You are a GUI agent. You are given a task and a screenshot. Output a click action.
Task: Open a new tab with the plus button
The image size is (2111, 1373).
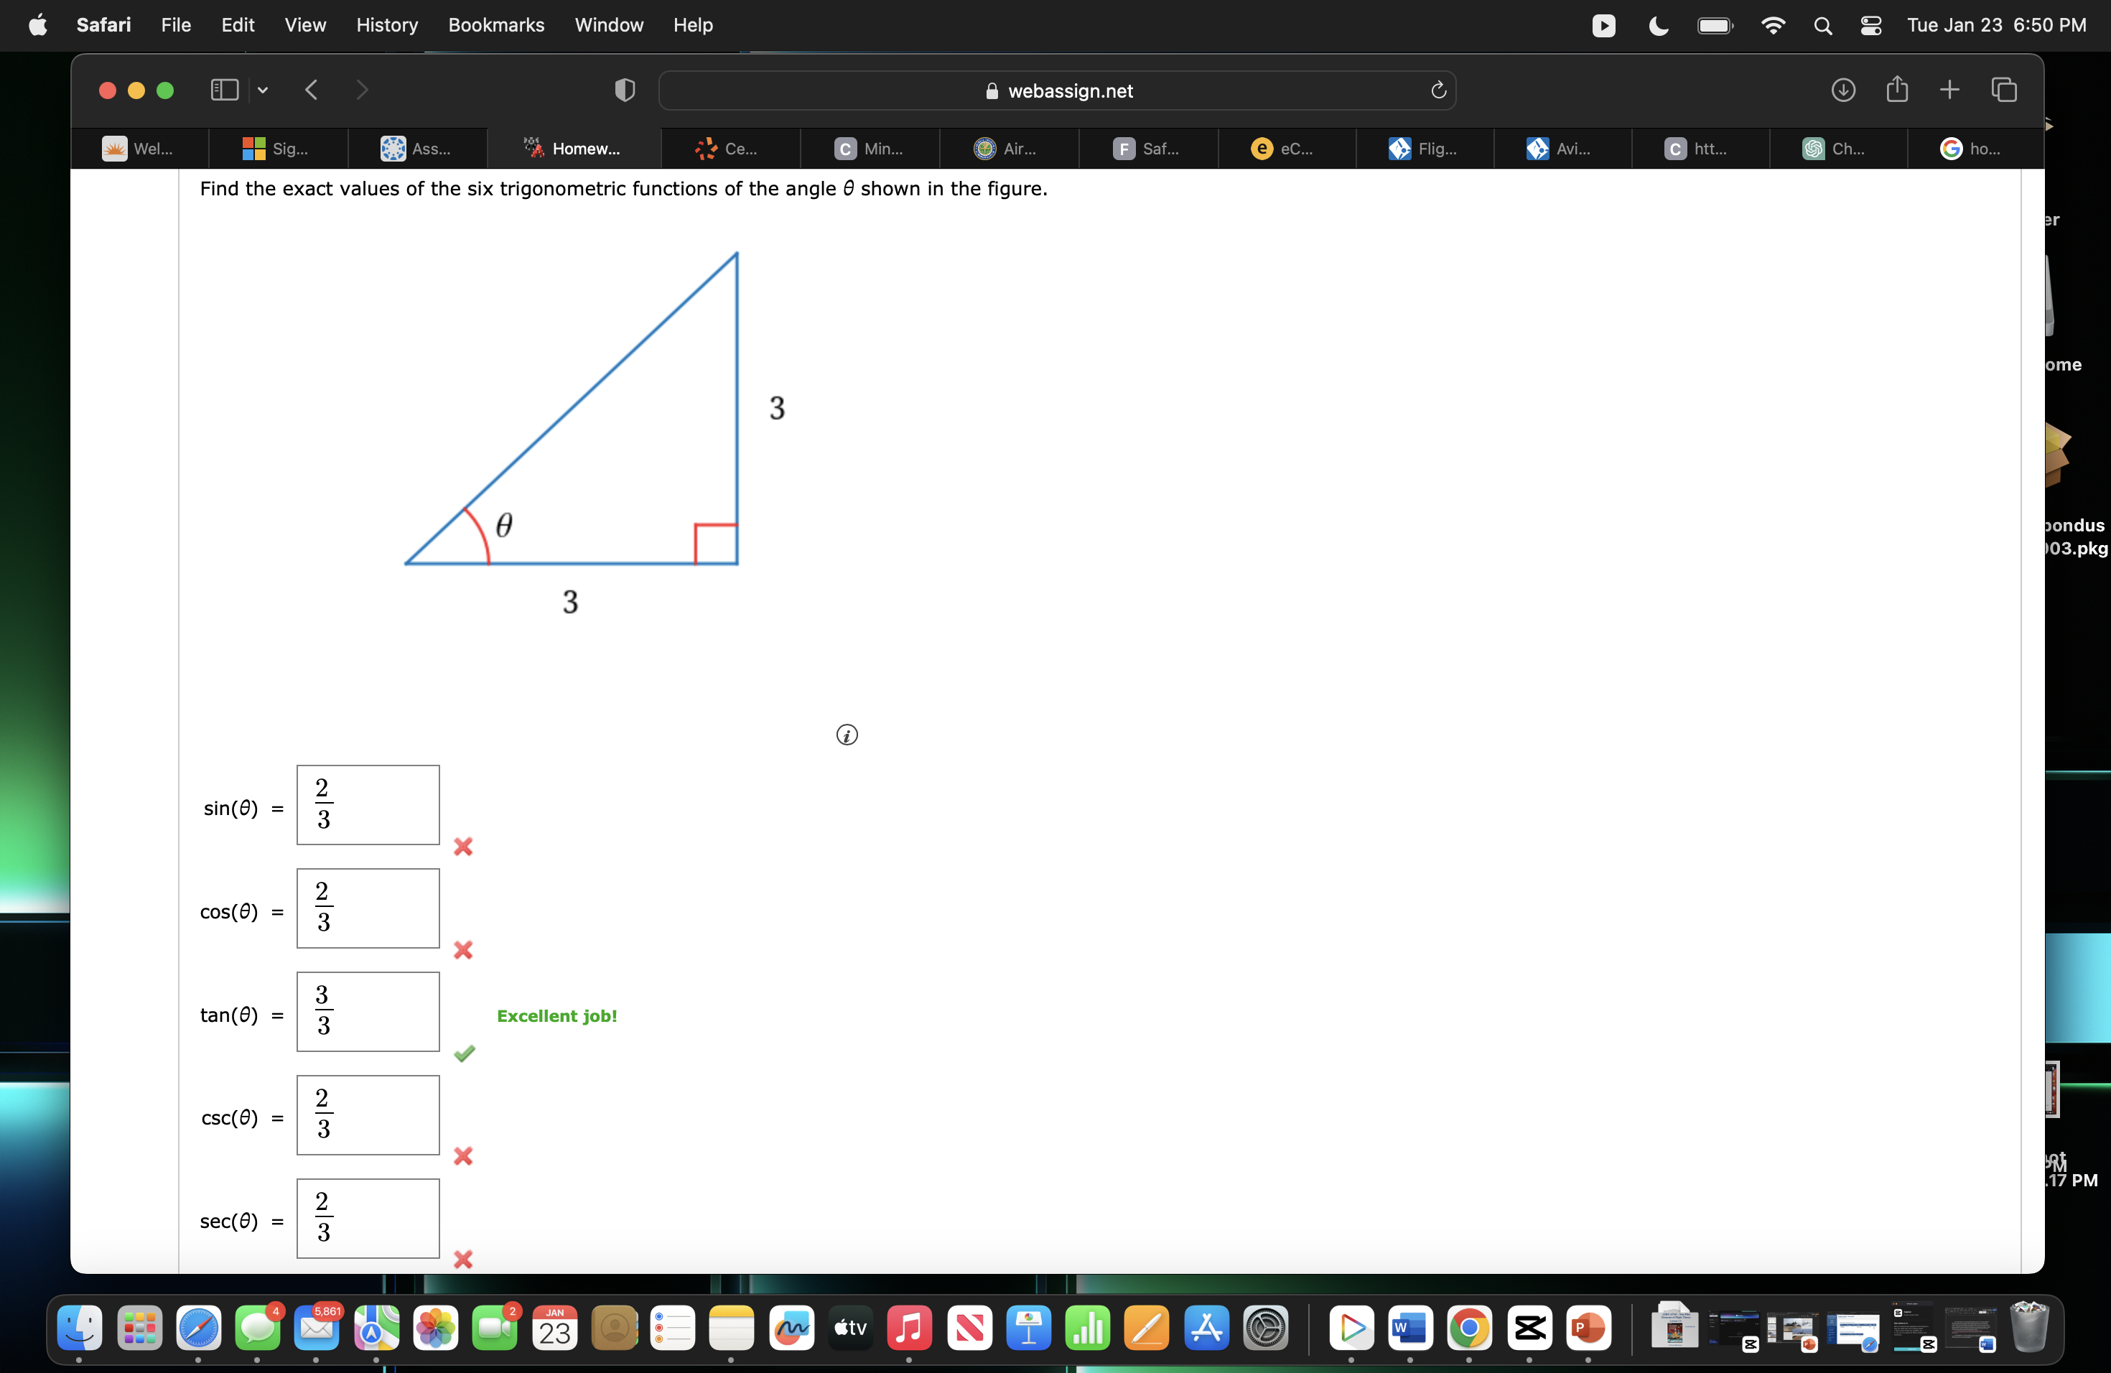coord(1950,89)
